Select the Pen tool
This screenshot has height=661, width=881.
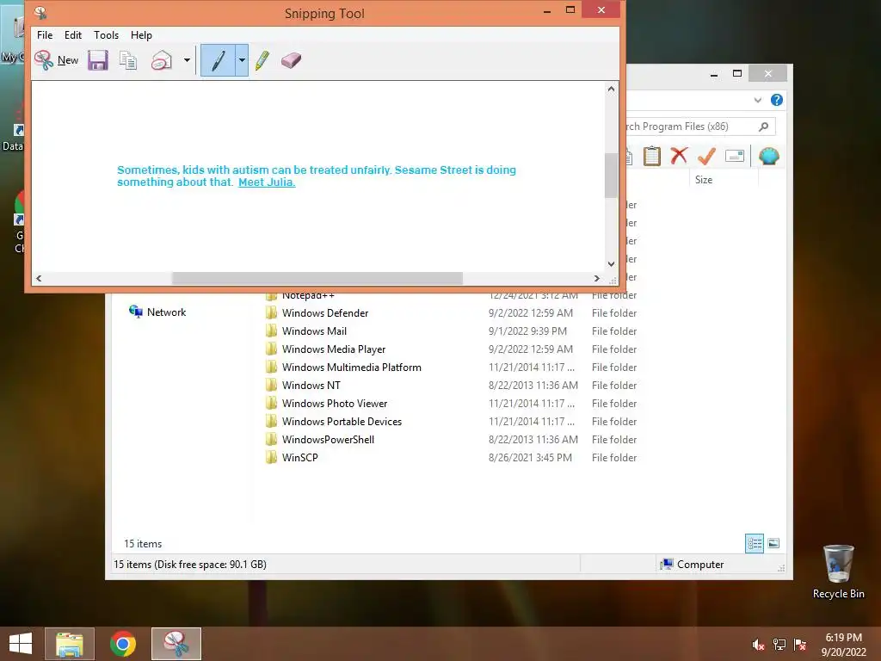(218, 60)
